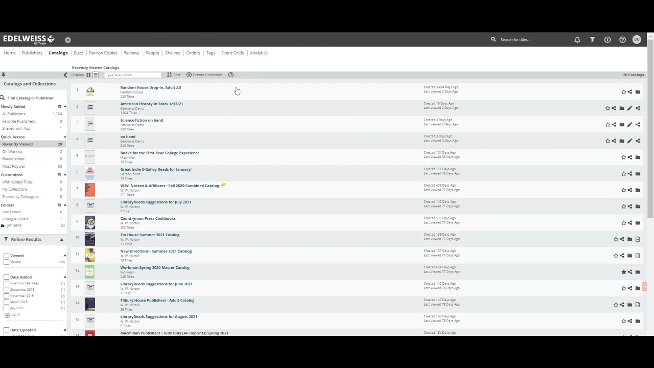Open the Publishers tab
Viewport: 654px width, 368px height.
click(x=32, y=53)
